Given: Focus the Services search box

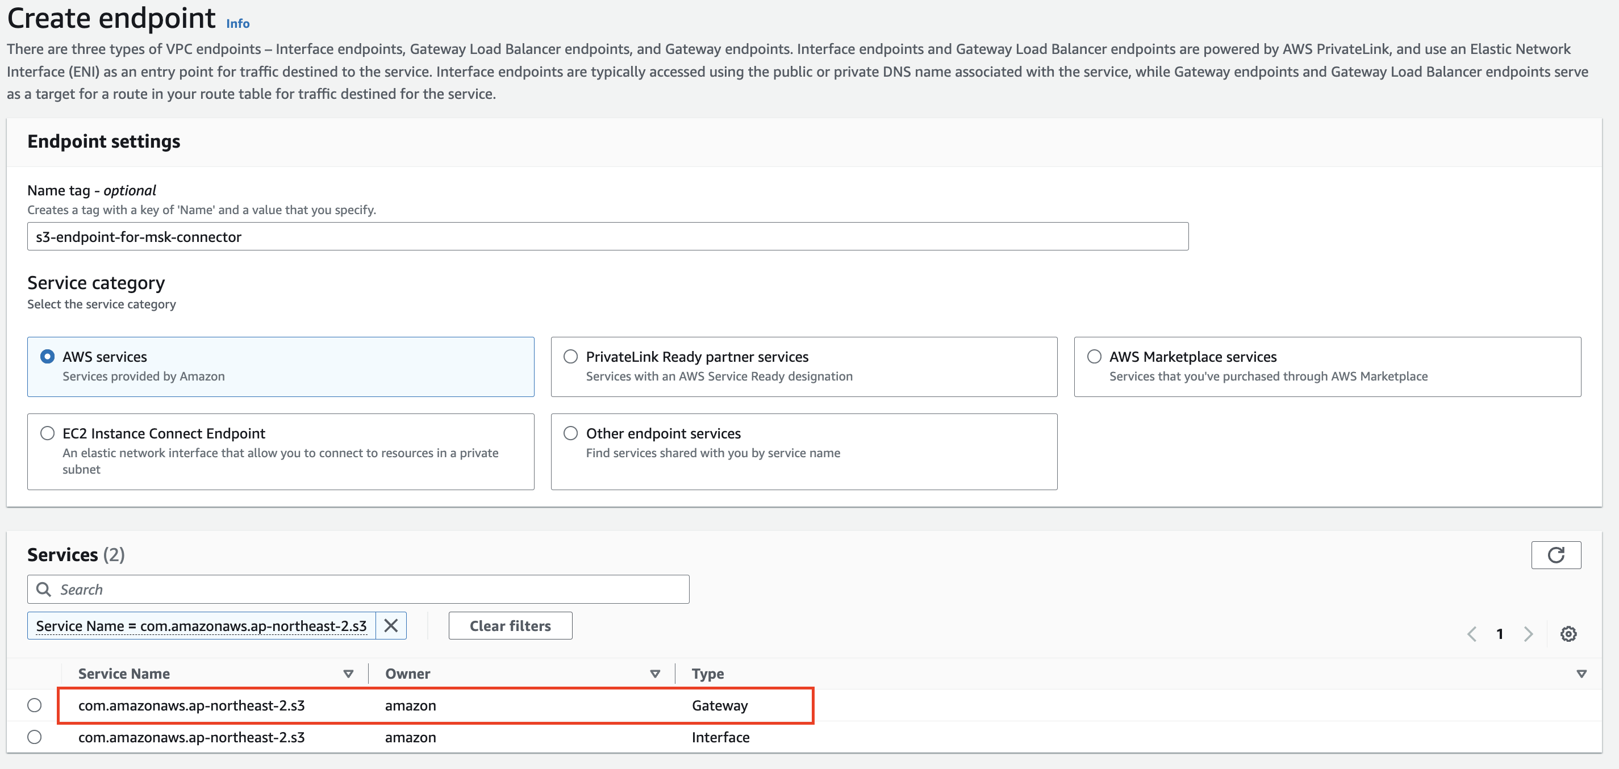Looking at the screenshot, I should click(371, 590).
